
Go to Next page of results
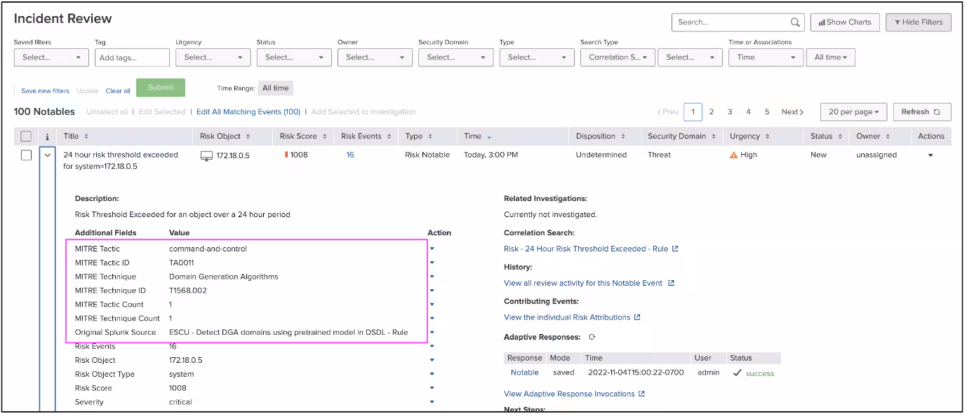[792, 112]
